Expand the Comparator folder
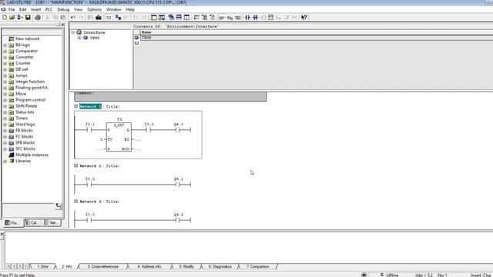Viewport: 493px width, 277px height. 5,51
